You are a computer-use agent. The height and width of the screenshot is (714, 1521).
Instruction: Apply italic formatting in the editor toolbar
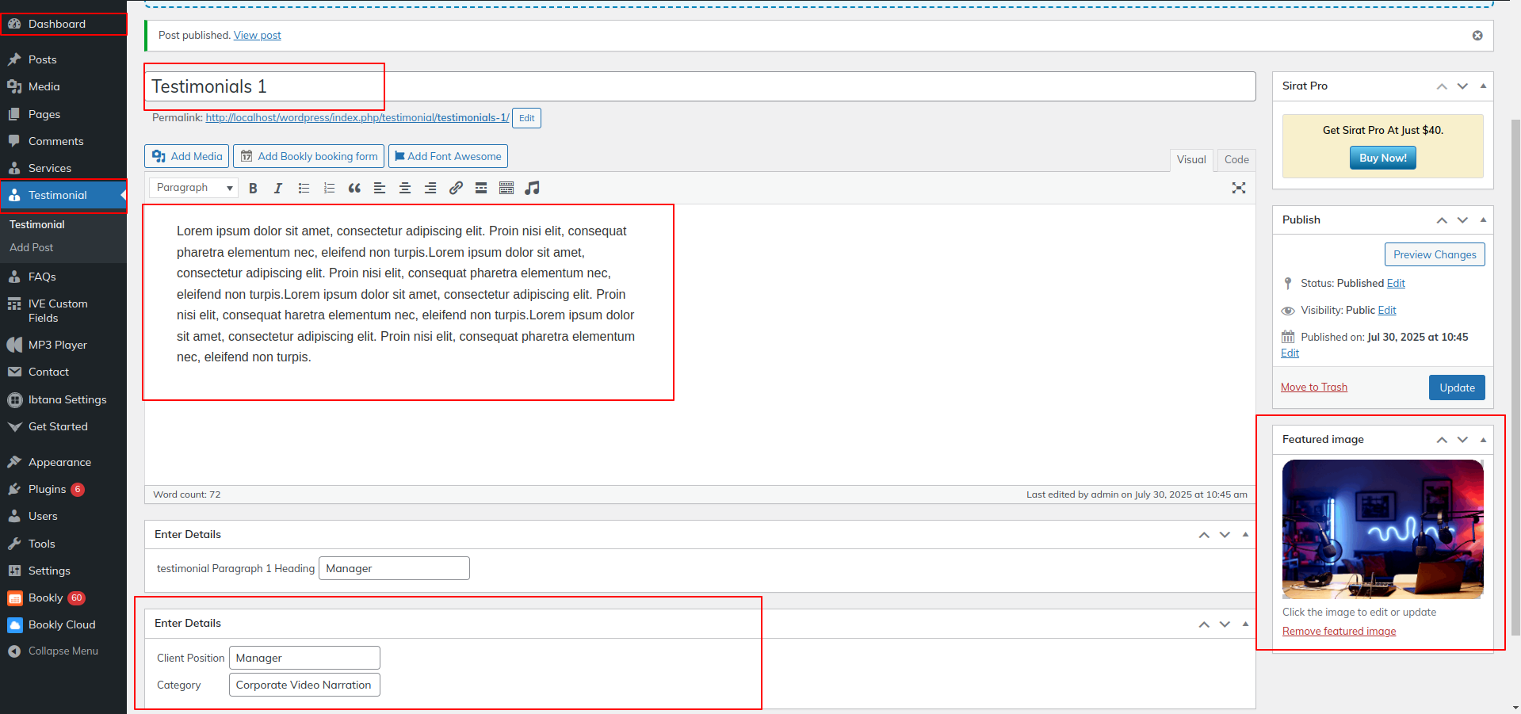tap(278, 188)
